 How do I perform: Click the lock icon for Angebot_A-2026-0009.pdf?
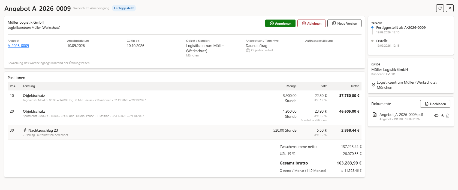tap(448, 116)
